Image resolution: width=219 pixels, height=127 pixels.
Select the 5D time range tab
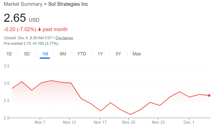[x=27, y=54]
